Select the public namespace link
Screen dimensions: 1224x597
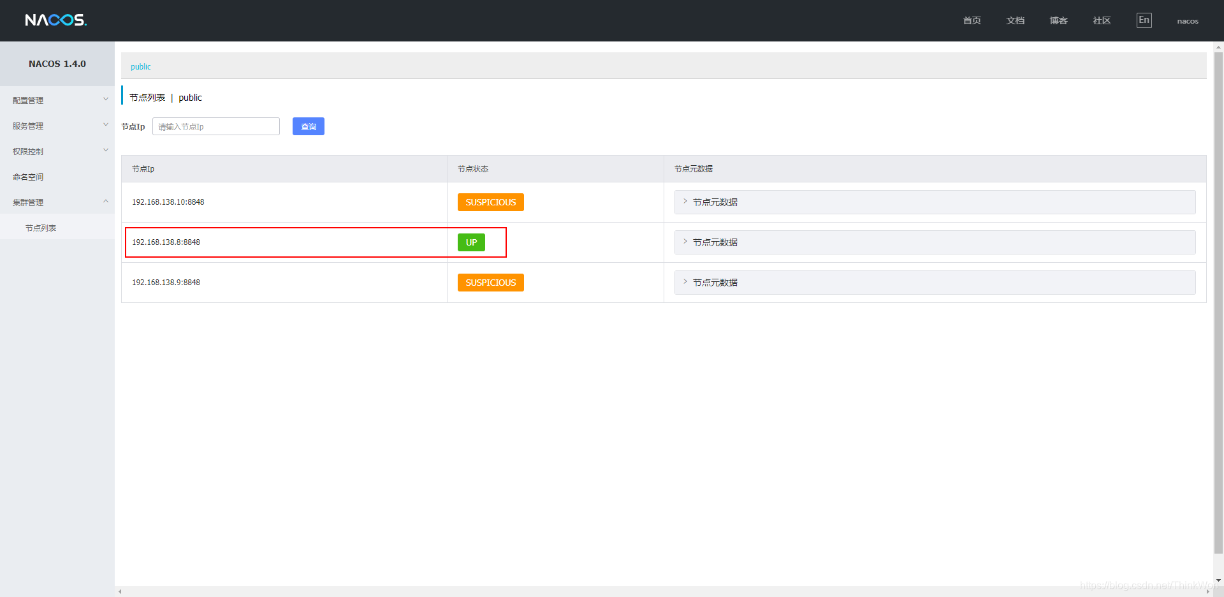(x=141, y=67)
